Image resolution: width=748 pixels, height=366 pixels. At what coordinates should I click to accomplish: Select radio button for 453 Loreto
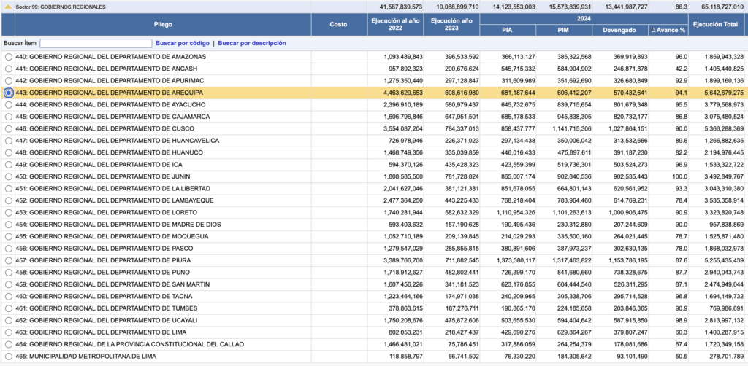click(8, 212)
